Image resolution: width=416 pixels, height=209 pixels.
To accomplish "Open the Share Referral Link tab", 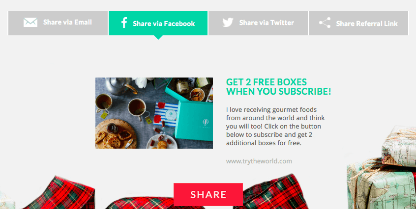I will [x=358, y=23].
